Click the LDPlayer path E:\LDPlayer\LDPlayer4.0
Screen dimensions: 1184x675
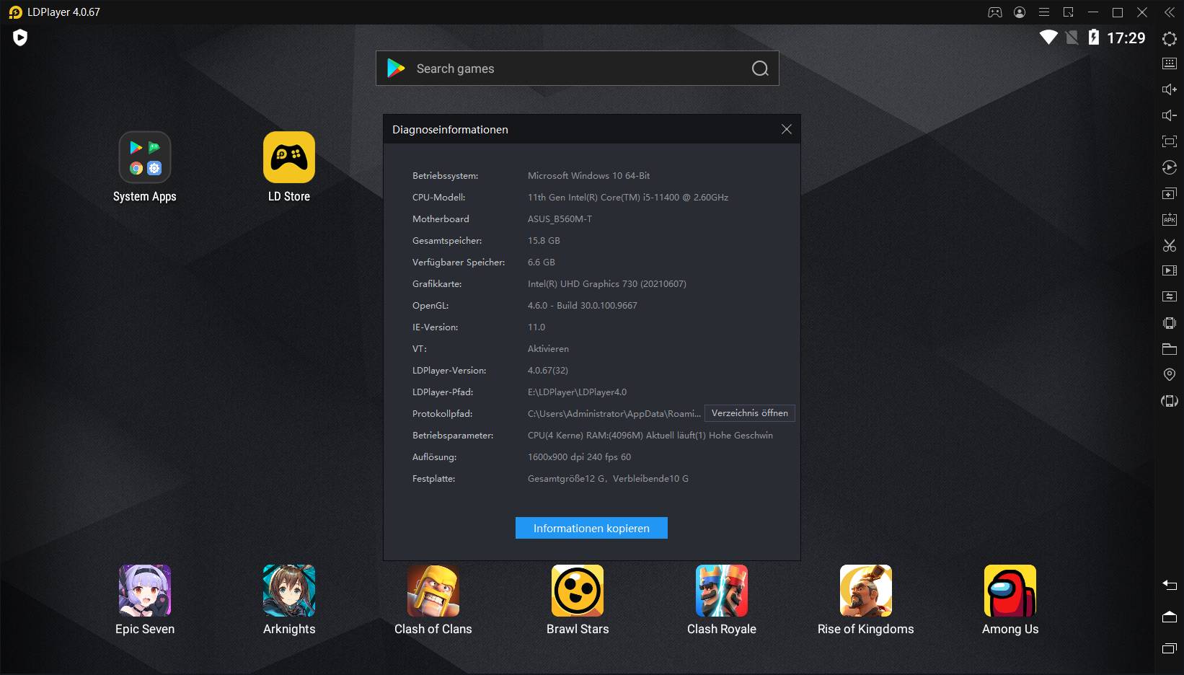577,392
